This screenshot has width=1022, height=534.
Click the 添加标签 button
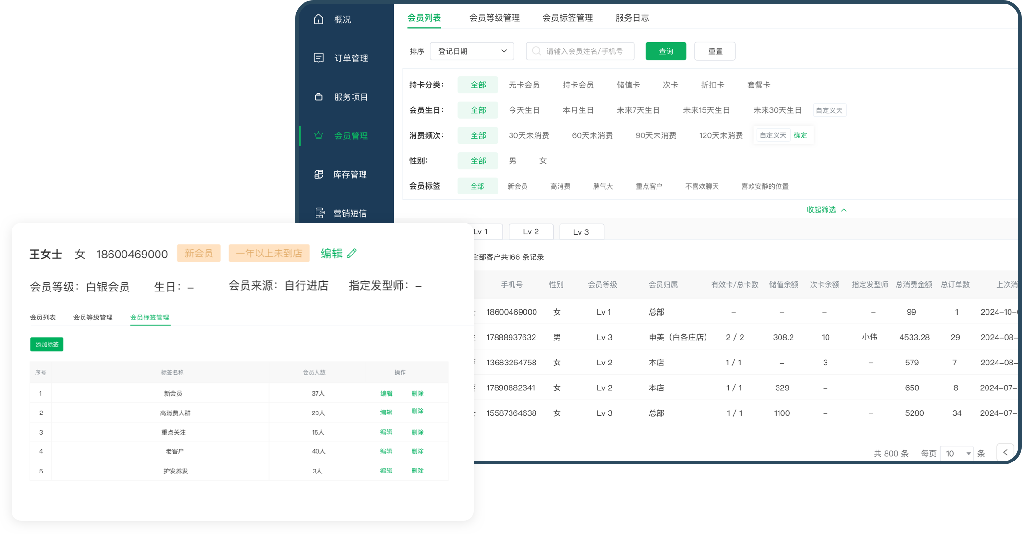47,344
